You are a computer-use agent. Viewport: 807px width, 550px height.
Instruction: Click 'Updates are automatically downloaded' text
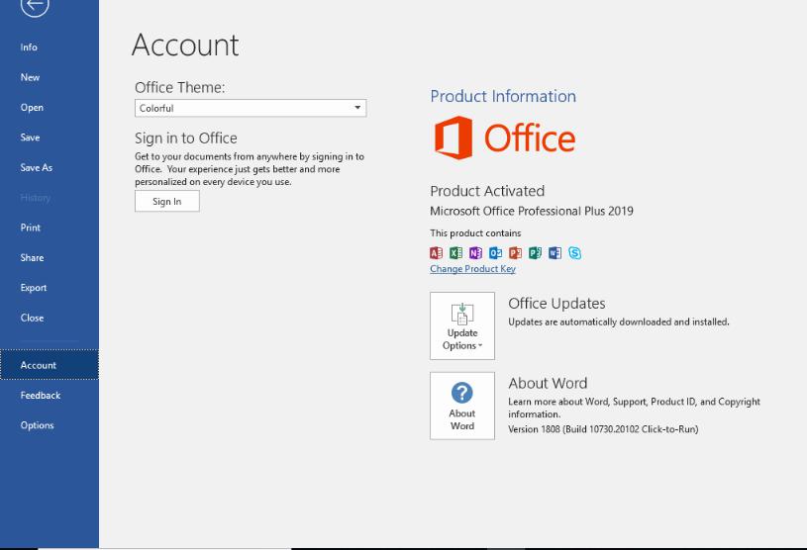click(x=619, y=321)
